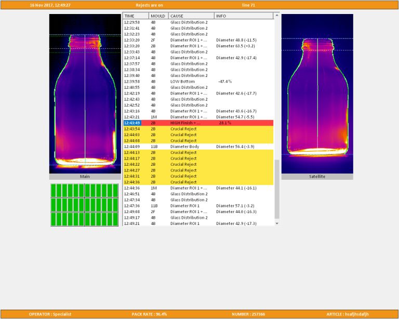Click the green mould status grid
Image resolution: width=399 pixels, height=319 pixels.
(84, 205)
